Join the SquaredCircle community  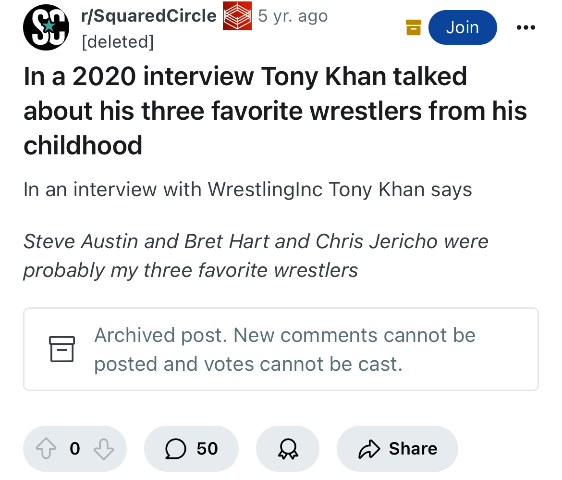tap(462, 27)
